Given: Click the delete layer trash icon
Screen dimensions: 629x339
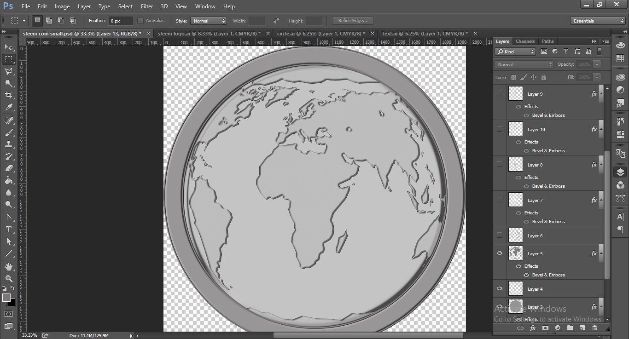Looking at the screenshot, I should click(594, 328).
